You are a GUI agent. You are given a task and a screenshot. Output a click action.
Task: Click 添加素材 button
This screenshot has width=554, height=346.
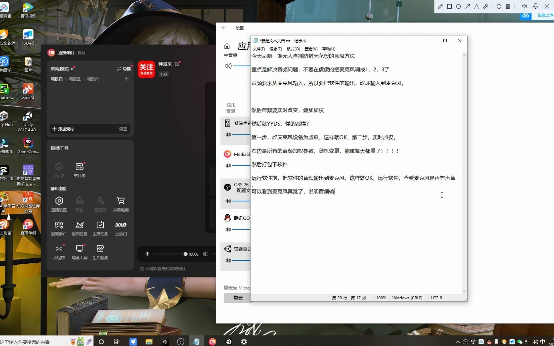pyautogui.click(x=63, y=129)
